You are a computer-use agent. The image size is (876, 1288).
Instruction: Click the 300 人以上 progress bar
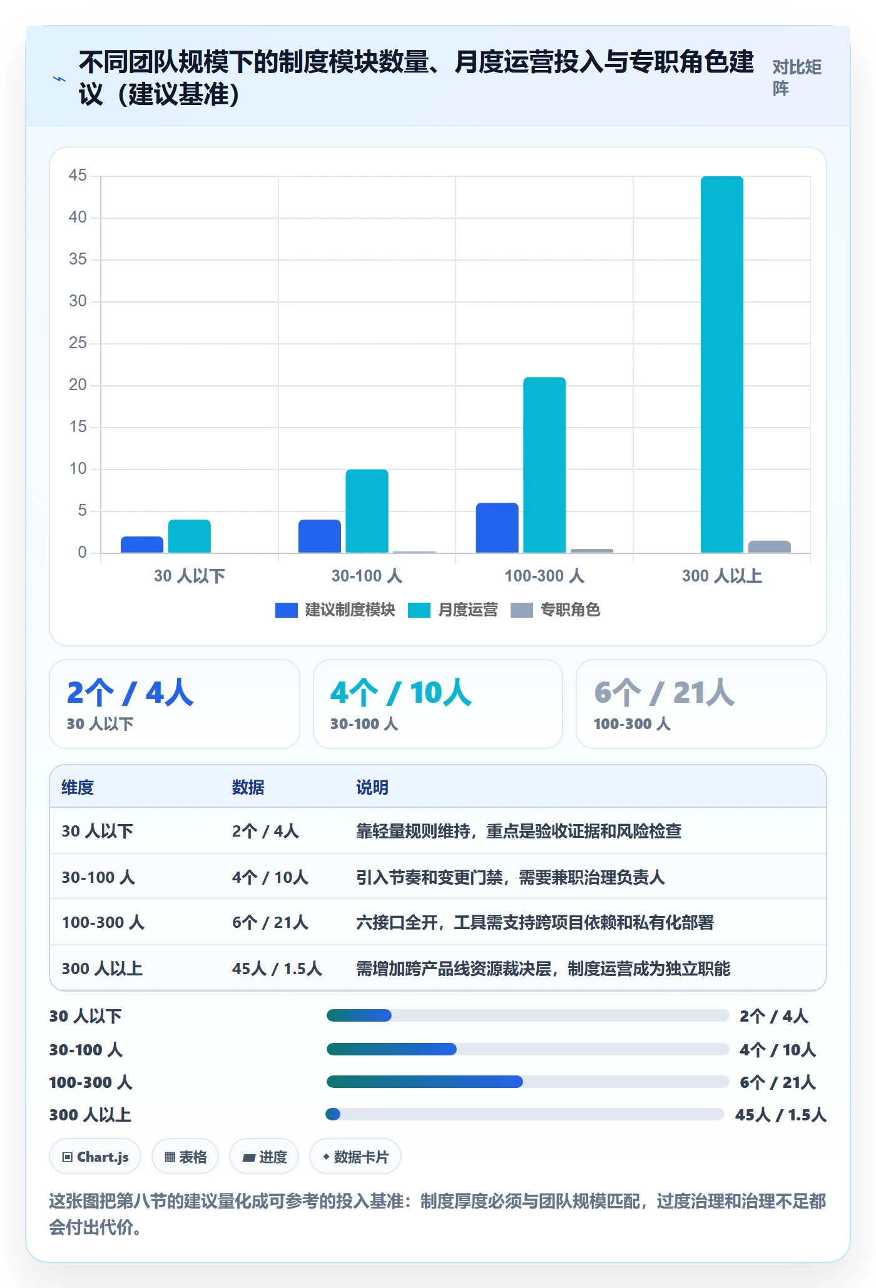point(525,1114)
